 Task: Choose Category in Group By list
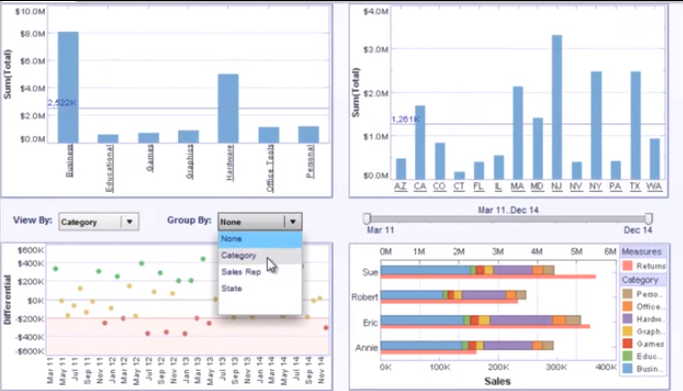pos(260,255)
